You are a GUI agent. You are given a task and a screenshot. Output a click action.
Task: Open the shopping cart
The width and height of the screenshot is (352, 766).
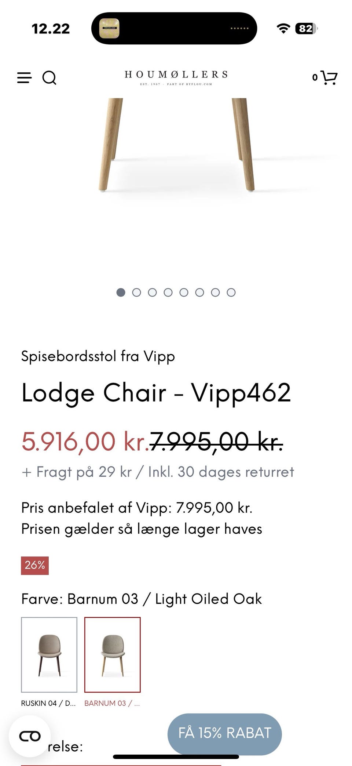pos(328,77)
